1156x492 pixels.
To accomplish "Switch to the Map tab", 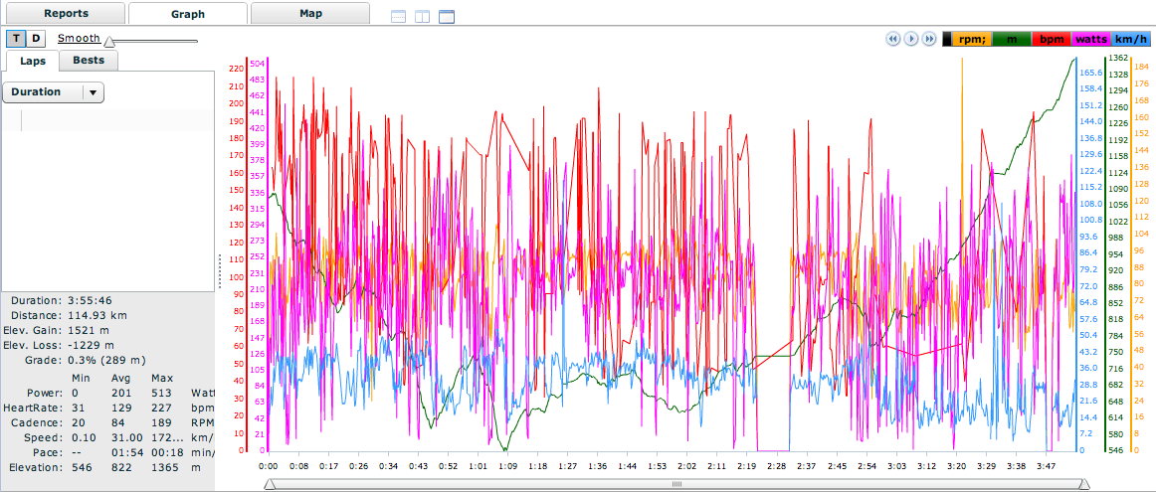I will (x=309, y=14).
